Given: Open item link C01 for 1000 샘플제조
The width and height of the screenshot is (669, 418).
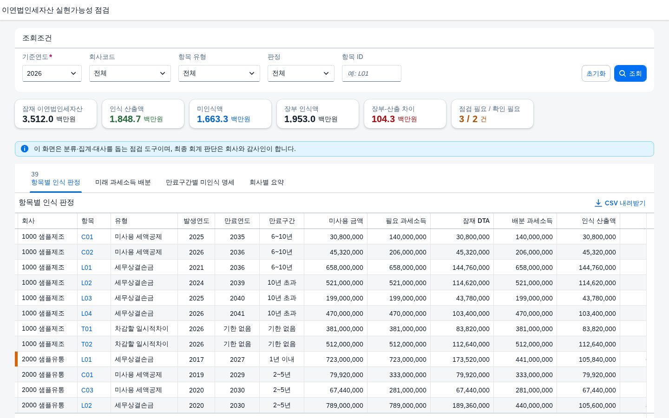Looking at the screenshot, I should pyautogui.click(x=87, y=237).
